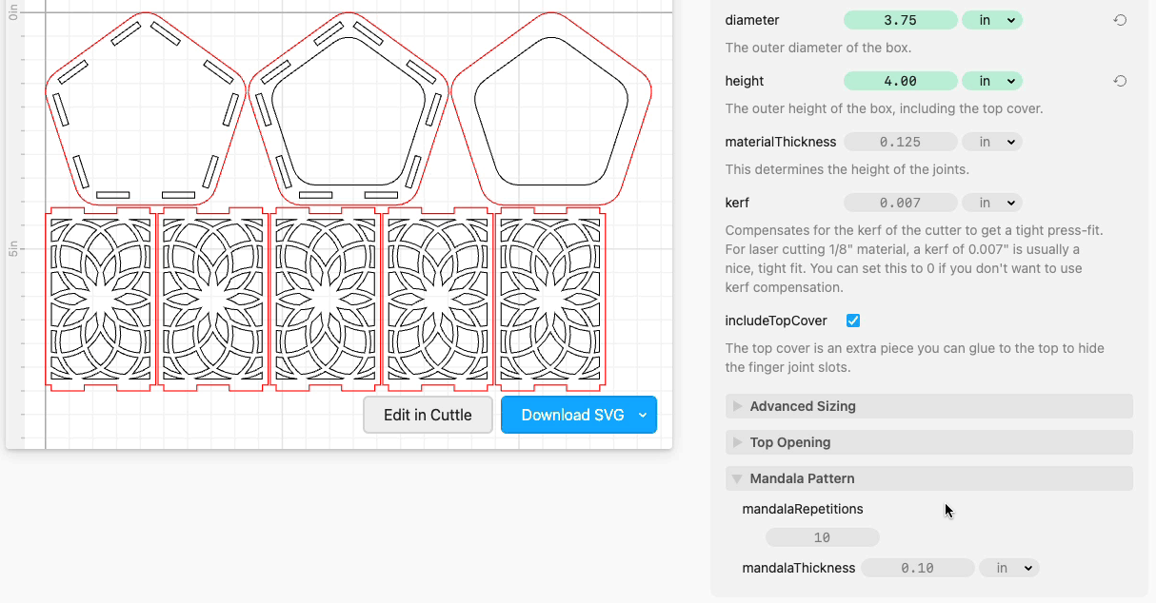Select the diameter value field

[900, 19]
